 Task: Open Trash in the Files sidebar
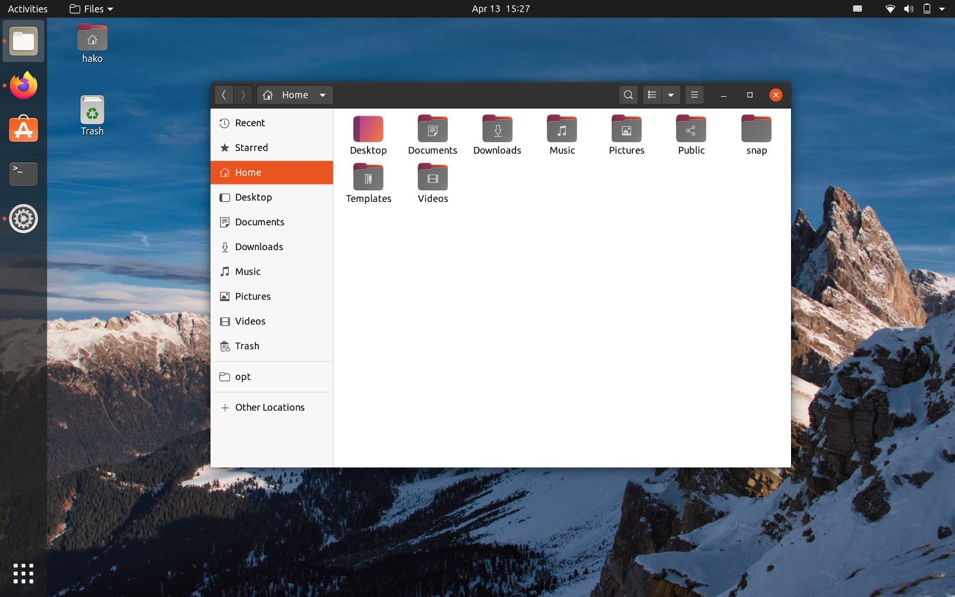247,346
